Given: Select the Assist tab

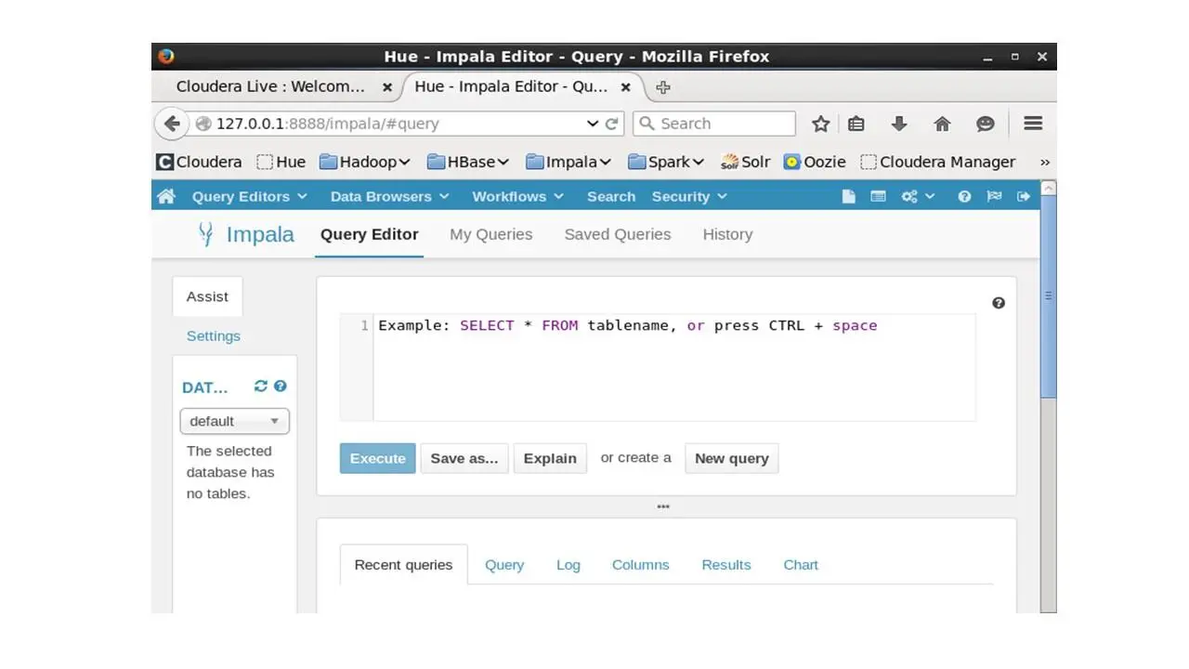Looking at the screenshot, I should (207, 296).
